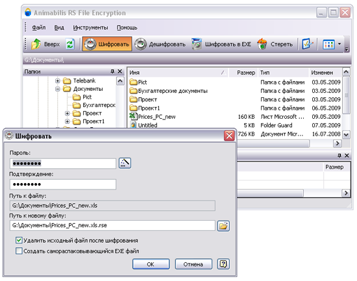Screen dimensions: 357x281
Task: Click the Дешифровать decrypt icon
Action: [x=140, y=44]
